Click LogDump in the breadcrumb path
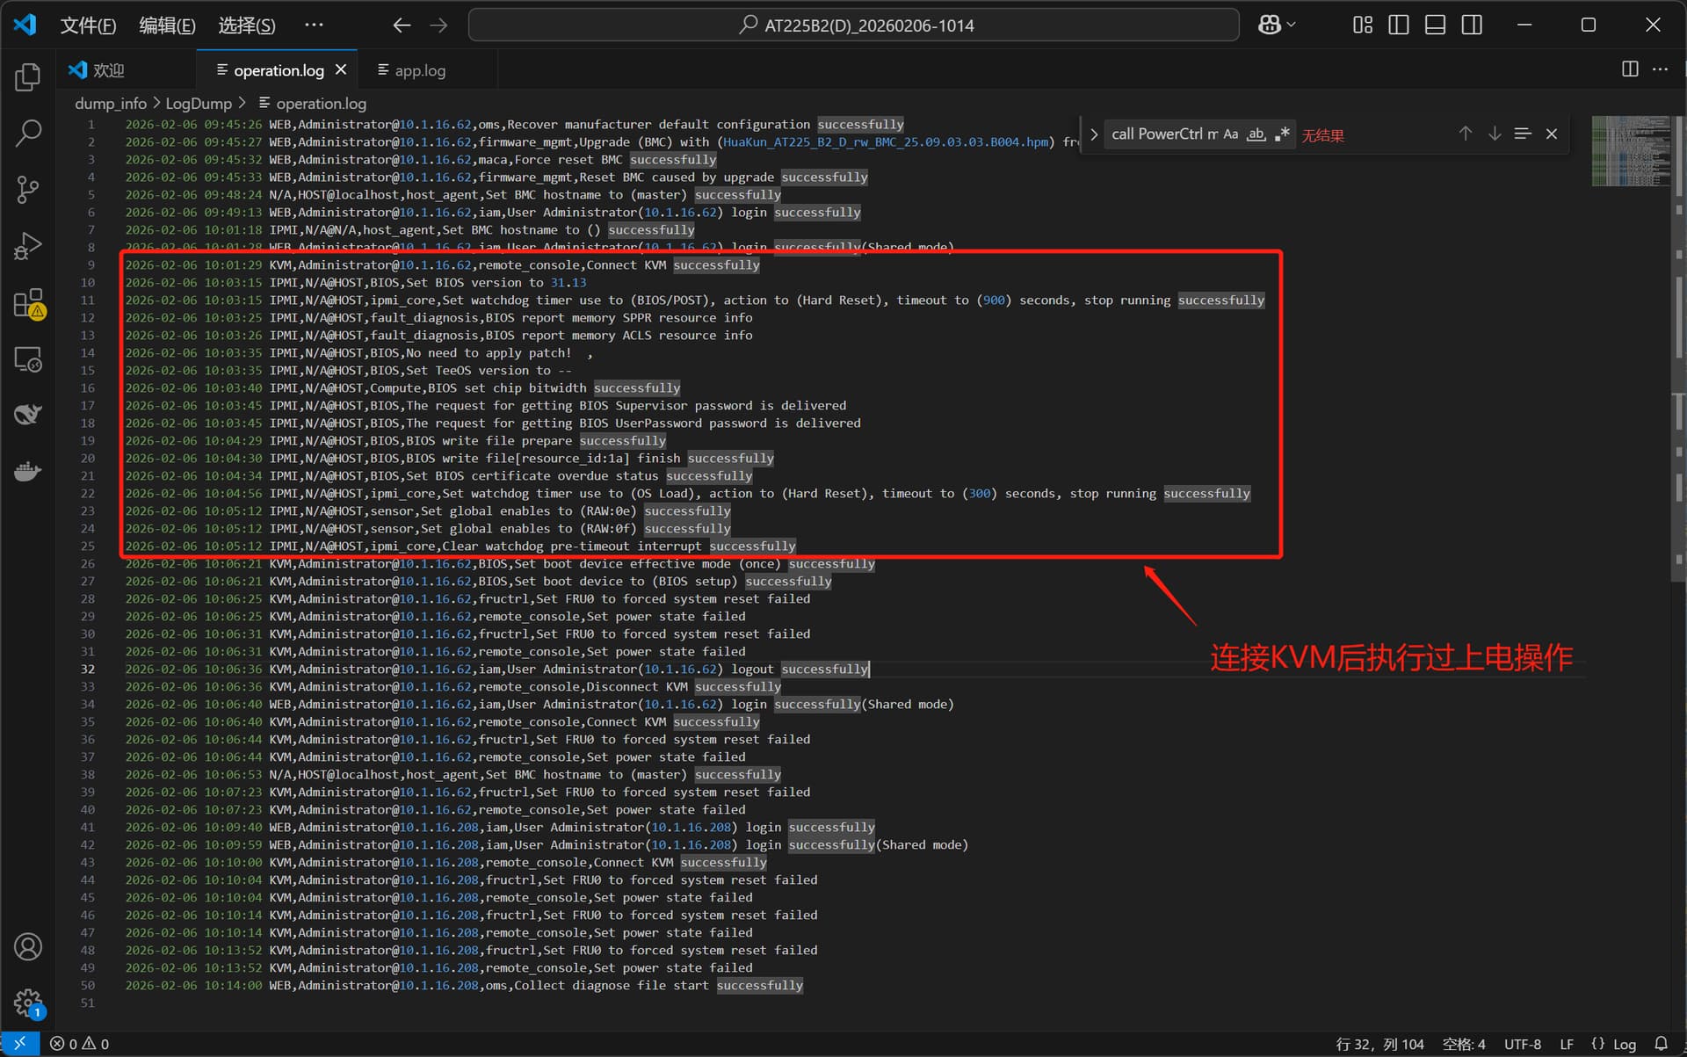This screenshot has height=1057, width=1687. tap(199, 104)
